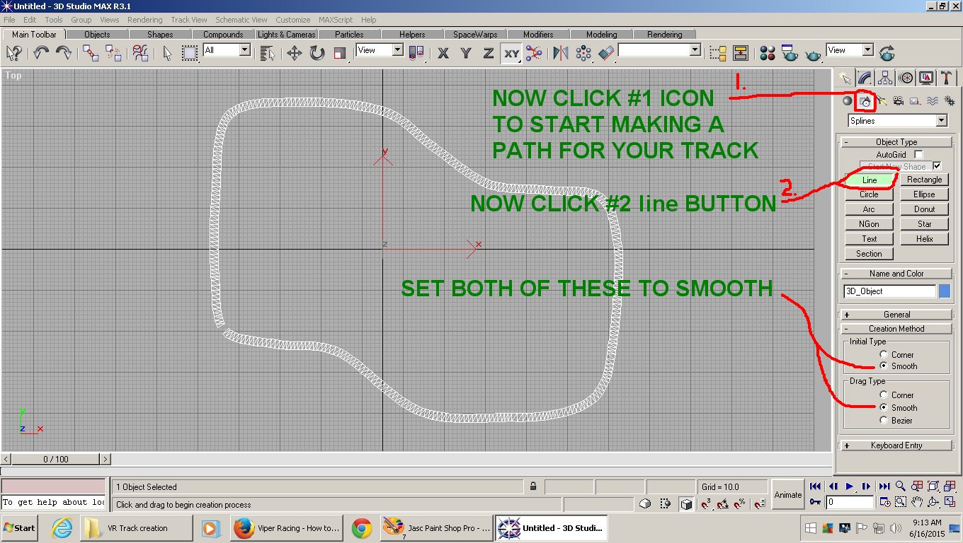963x543 pixels.
Task: Switch to the Hierarchy command panel icon
Action: 885,77
